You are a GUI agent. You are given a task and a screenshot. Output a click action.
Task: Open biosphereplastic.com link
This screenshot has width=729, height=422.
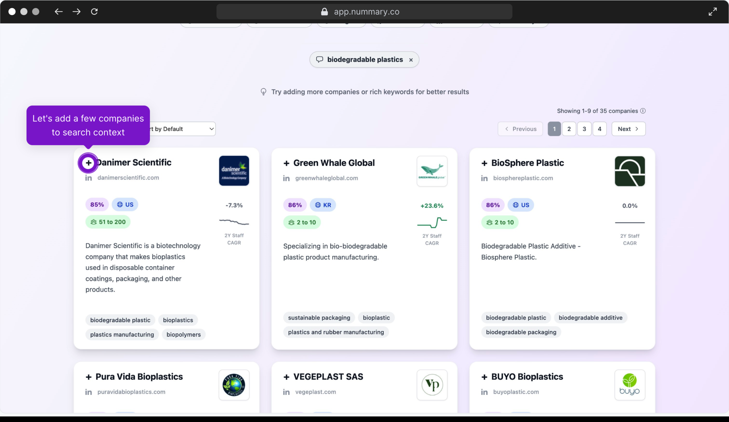pyautogui.click(x=523, y=178)
